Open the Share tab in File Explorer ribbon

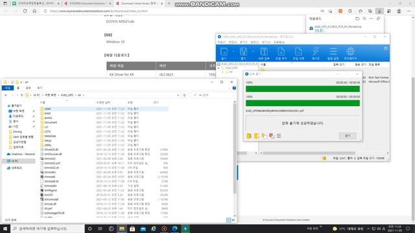29,88
